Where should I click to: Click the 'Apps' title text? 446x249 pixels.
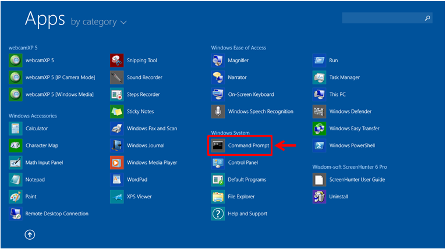coord(45,19)
